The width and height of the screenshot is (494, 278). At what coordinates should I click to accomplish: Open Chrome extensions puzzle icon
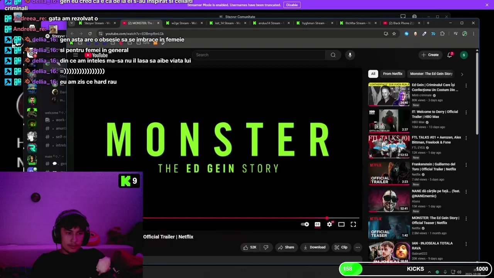pos(442,34)
